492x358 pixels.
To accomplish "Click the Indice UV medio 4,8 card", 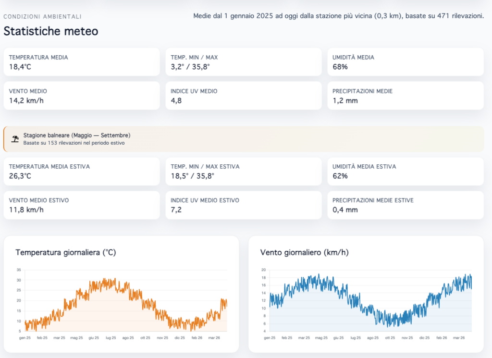I will pyautogui.click(x=244, y=96).
